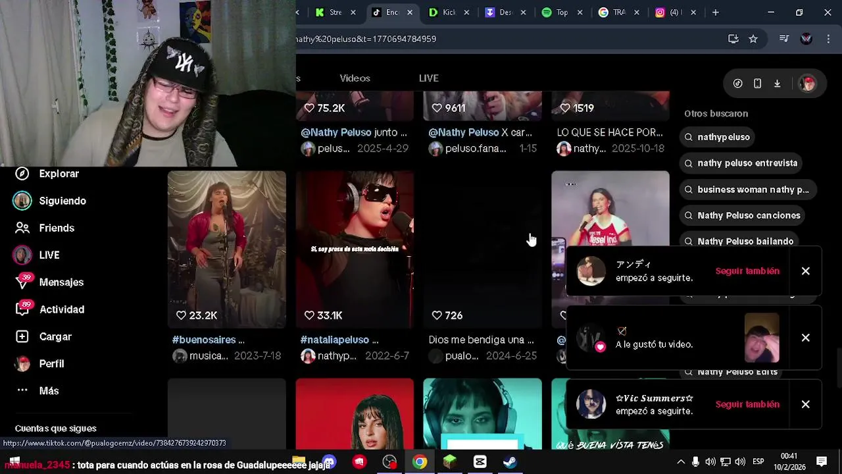The height and width of the screenshot is (474, 842).
Task: Open the TikTok account avatar menu
Action: click(808, 84)
